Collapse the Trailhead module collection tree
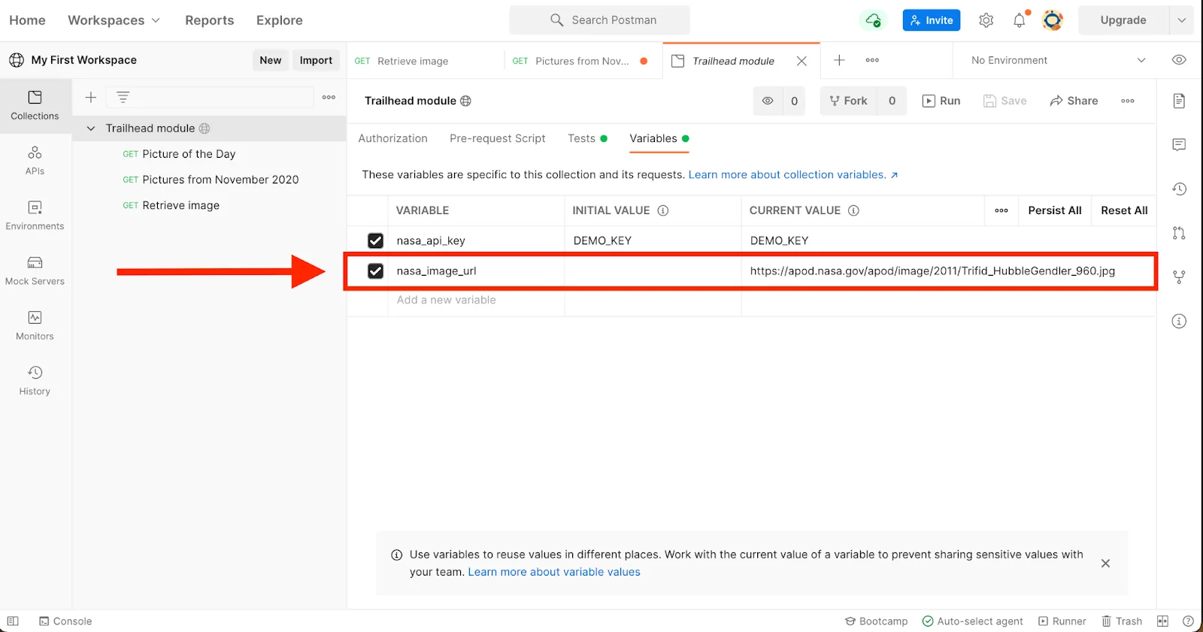1203x632 pixels. [91, 129]
